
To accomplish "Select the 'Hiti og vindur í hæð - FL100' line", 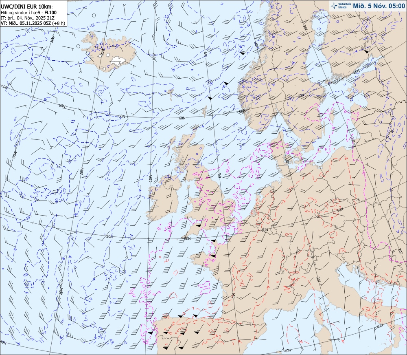I will pyautogui.click(x=28, y=13).
